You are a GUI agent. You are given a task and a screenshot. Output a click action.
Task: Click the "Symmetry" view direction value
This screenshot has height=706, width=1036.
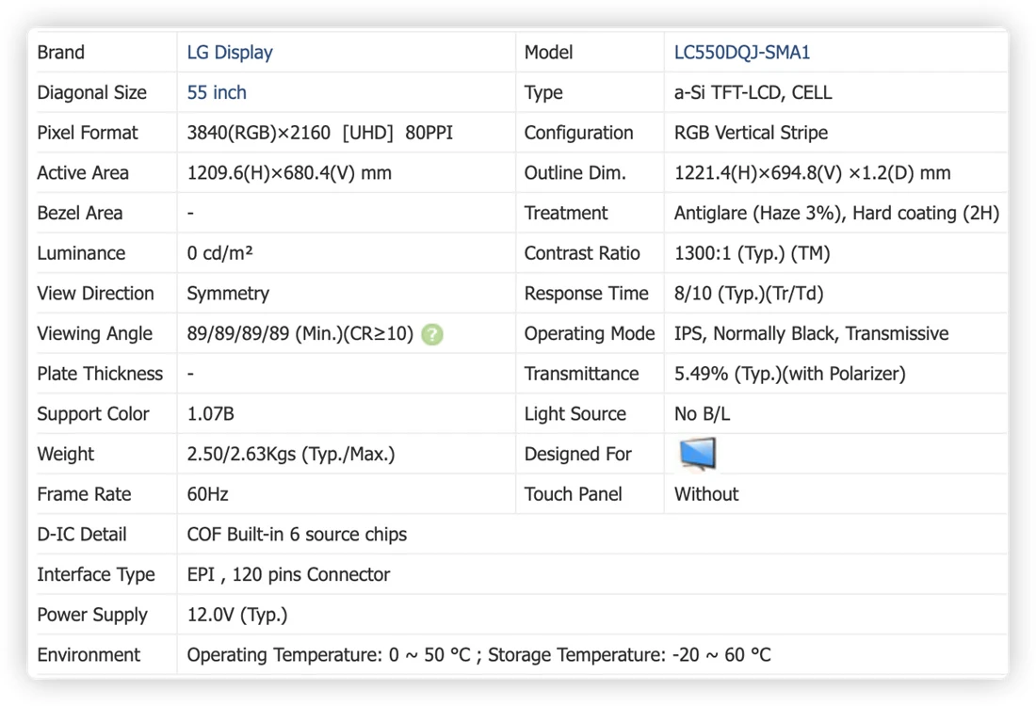(x=228, y=294)
